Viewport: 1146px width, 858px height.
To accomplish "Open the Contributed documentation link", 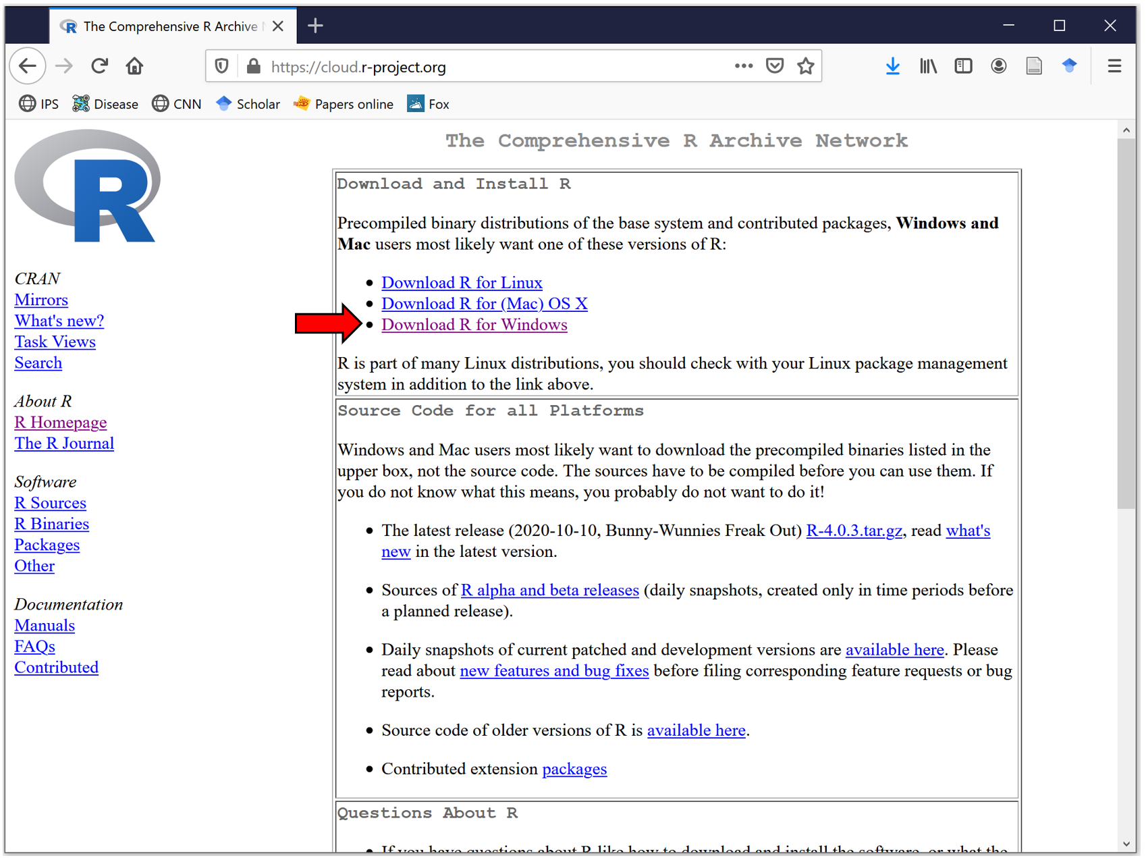I will coord(57,668).
